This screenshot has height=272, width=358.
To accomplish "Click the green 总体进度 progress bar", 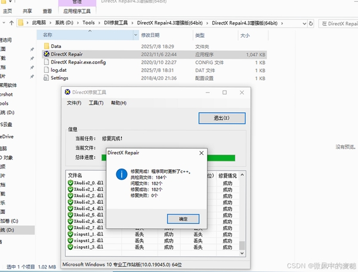I will click(x=168, y=158).
